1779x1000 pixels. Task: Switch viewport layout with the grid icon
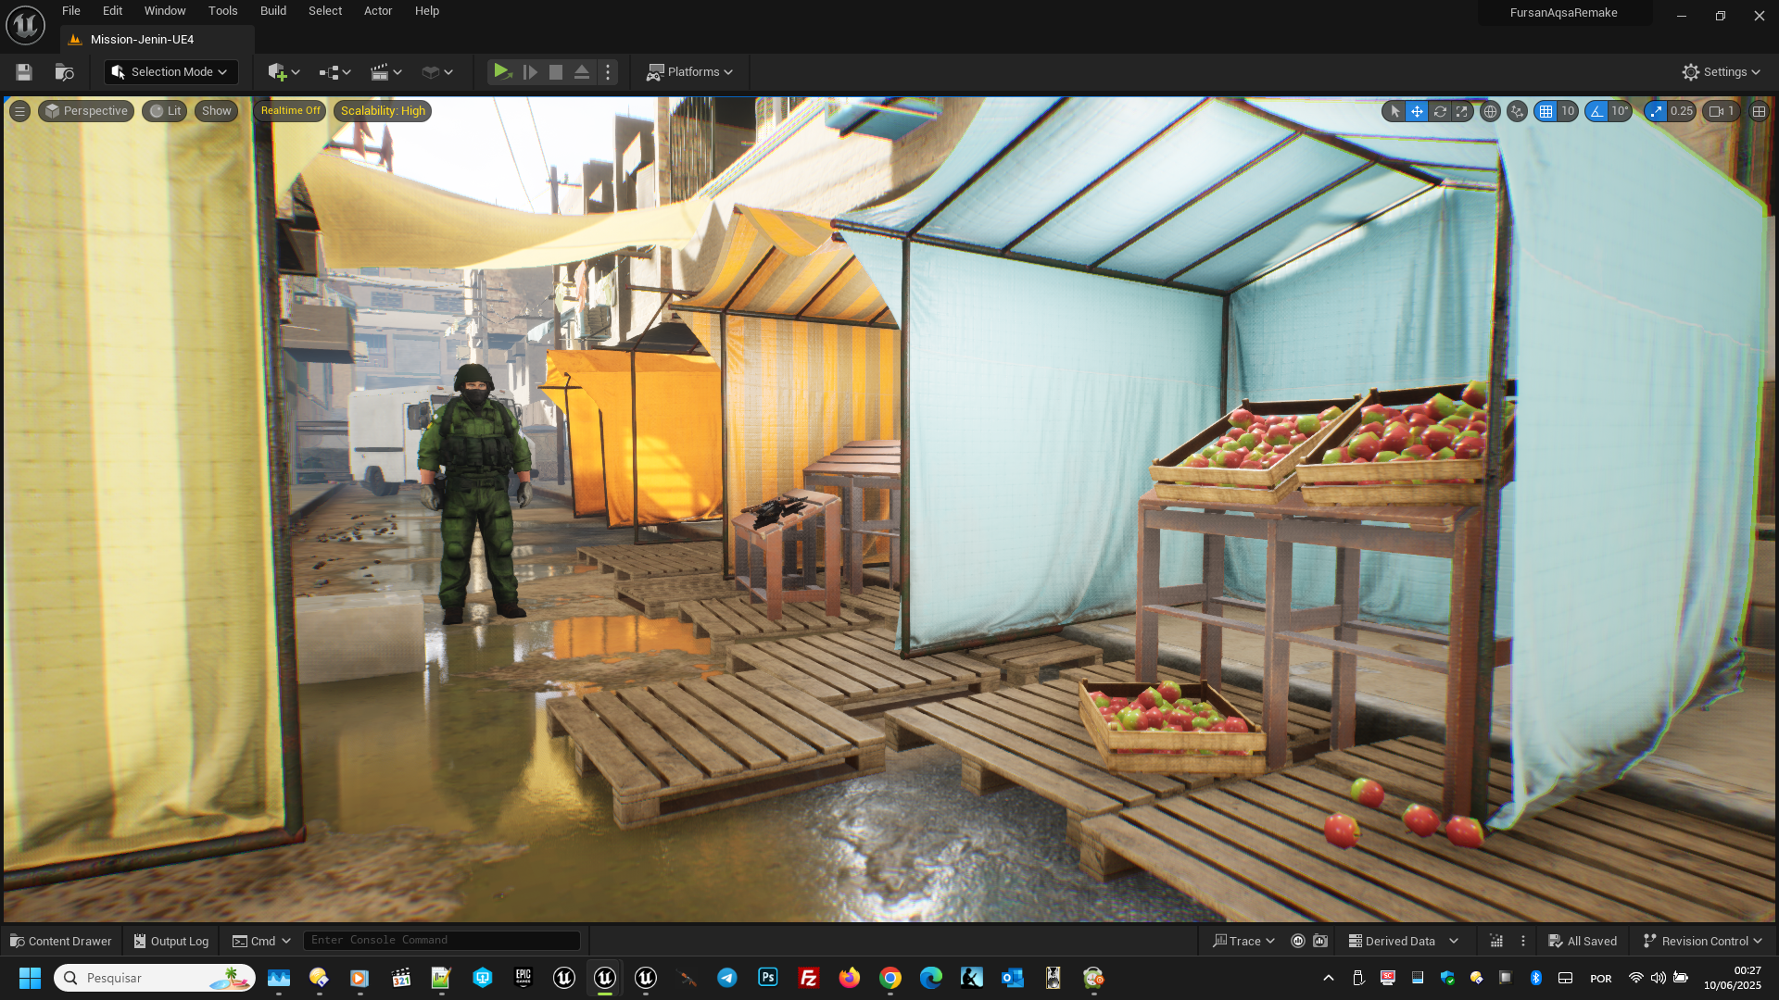1759,111
